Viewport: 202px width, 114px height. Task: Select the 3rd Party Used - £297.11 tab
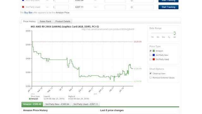86,104
